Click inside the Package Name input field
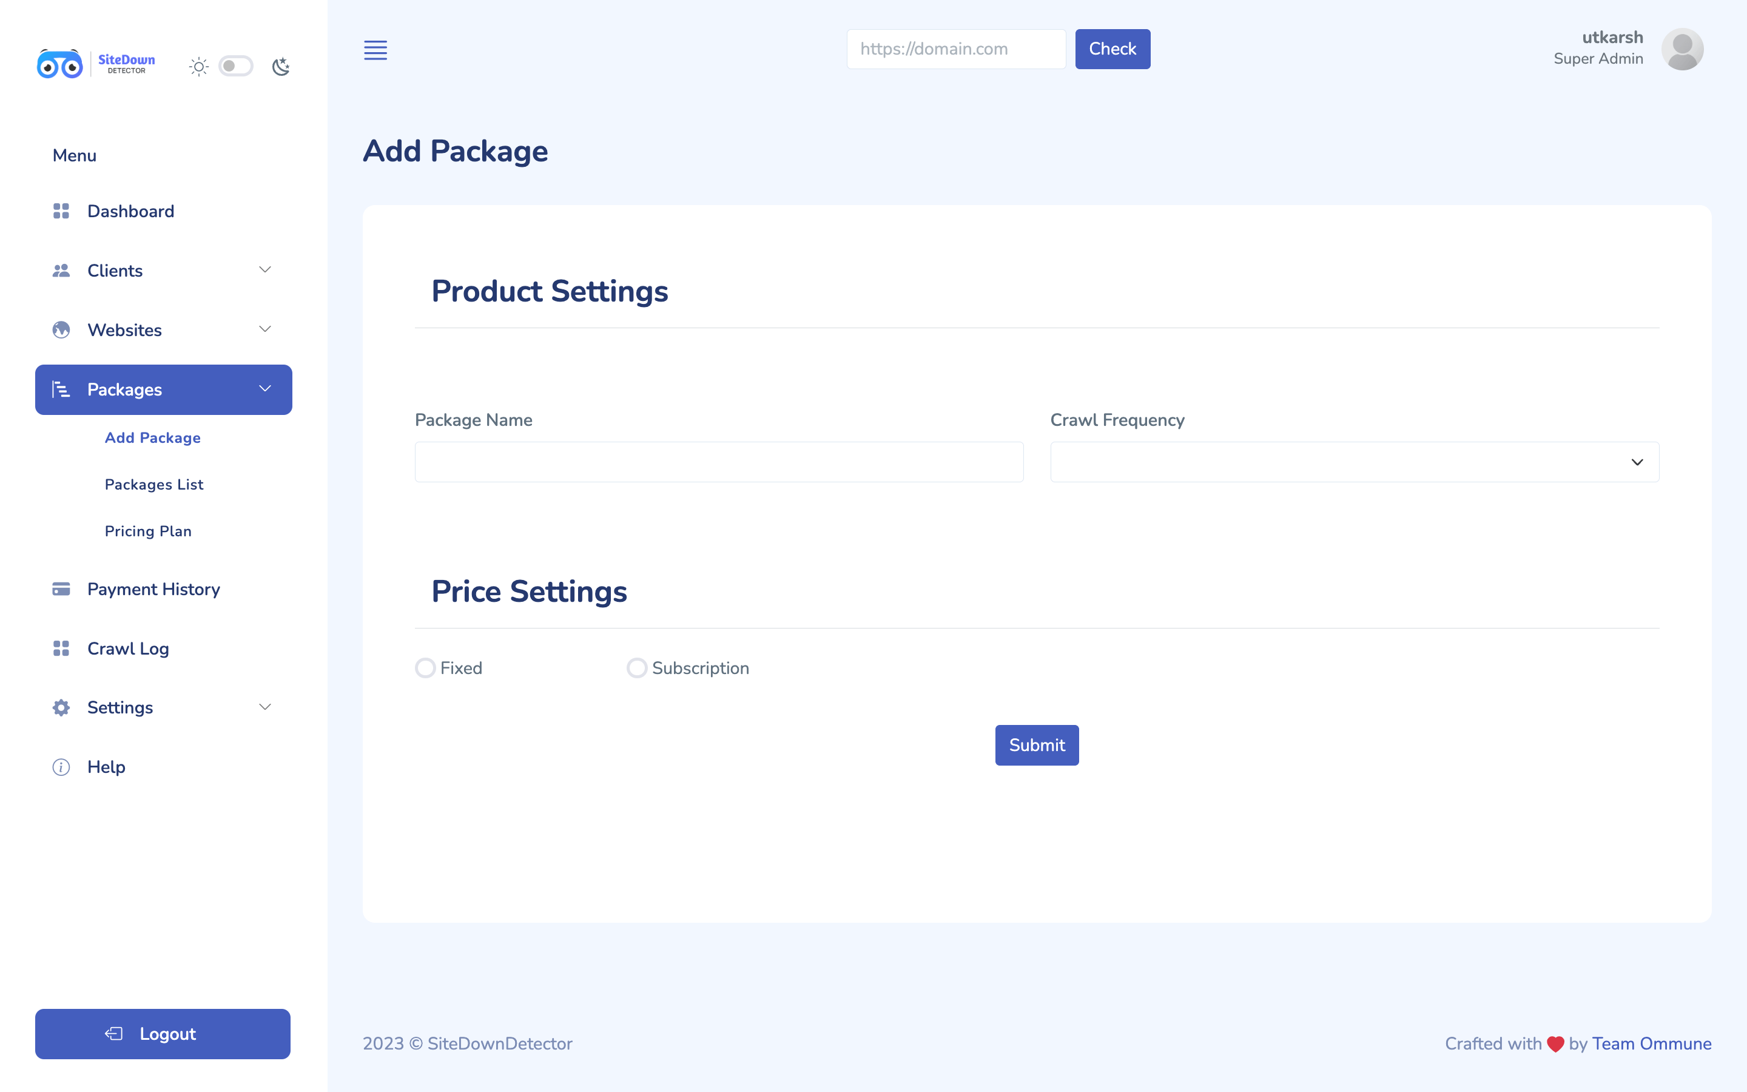 point(718,462)
